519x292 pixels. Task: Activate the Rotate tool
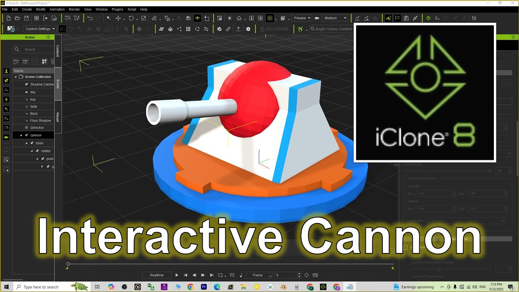coord(131,18)
